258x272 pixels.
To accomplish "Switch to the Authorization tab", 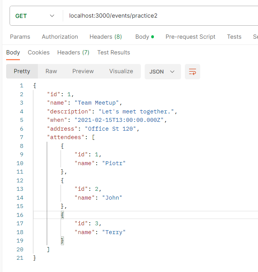I will click(60, 37).
